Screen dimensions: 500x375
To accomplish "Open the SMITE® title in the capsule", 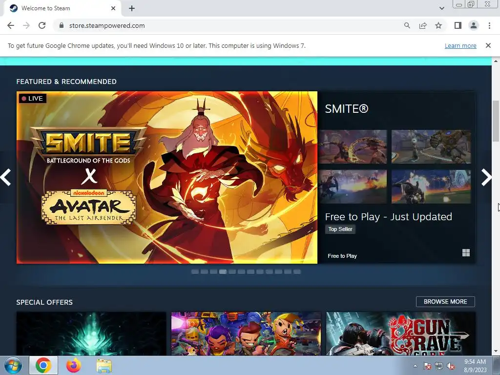I will click(x=347, y=109).
